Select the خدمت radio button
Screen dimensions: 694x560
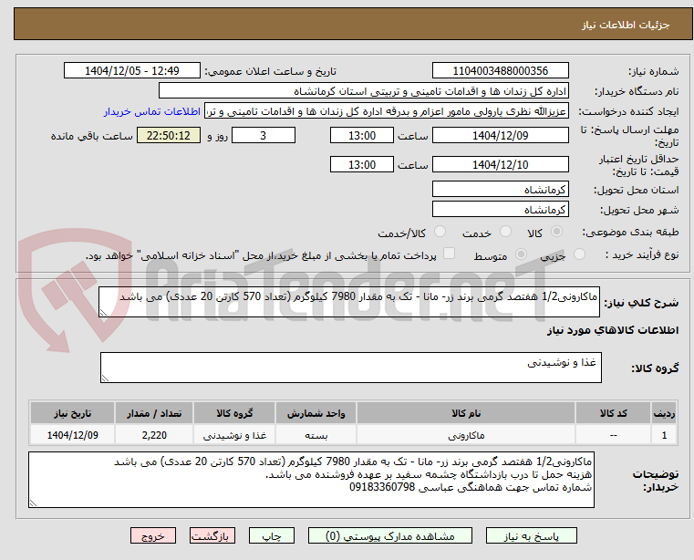[505, 231]
